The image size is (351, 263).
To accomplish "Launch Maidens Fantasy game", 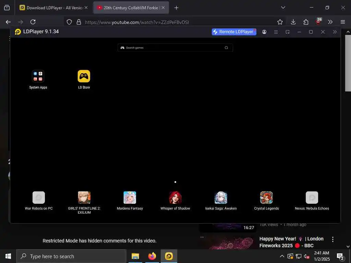I will click(x=130, y=198).
